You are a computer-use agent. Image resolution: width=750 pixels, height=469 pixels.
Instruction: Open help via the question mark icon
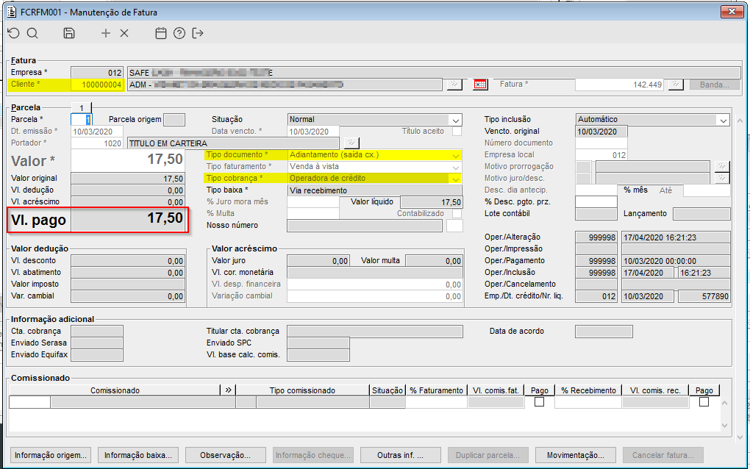(x=179, y=33)
